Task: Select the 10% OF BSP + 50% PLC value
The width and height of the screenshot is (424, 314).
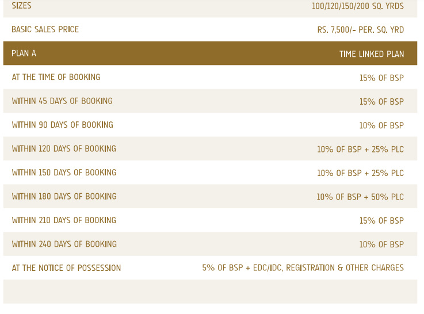Action: (360, 197)
